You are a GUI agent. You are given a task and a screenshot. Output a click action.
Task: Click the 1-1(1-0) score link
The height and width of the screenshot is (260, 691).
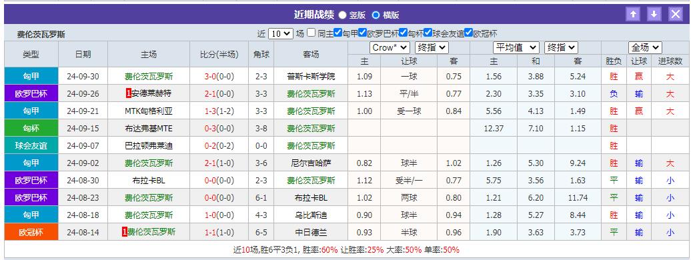tap(219, 232)
